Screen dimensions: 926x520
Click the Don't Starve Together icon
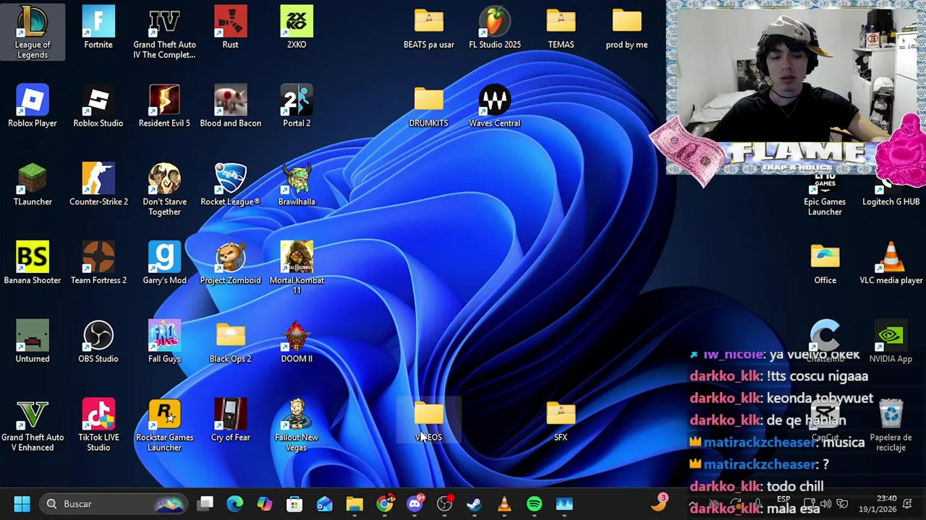point(164,189)
